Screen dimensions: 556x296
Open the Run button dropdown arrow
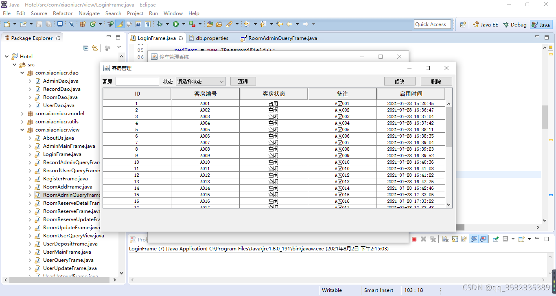(x=184, y=24)
